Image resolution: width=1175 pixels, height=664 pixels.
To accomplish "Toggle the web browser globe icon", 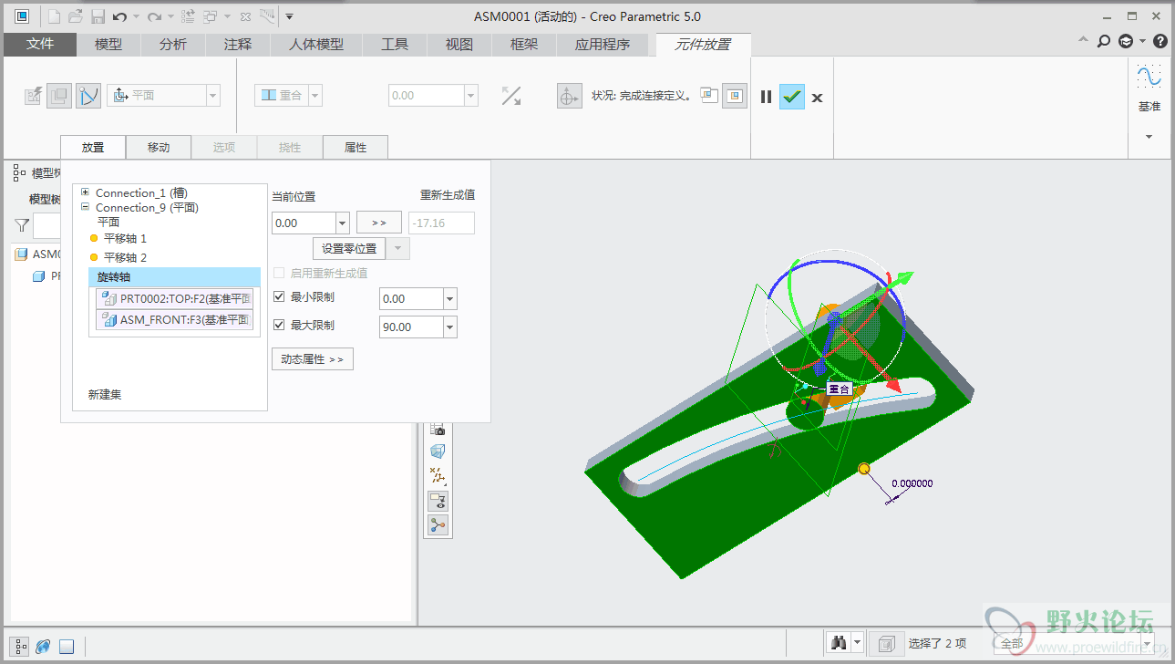I will pos(43,646).
